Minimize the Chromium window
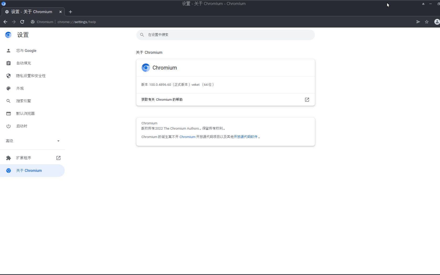440x275 pixels. pos(431,4)
